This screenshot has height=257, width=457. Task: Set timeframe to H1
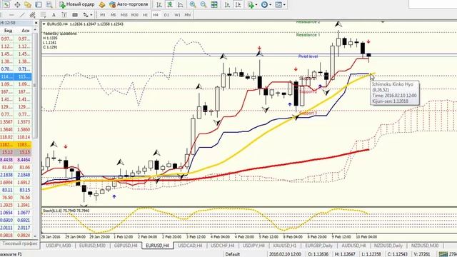pos(145,15)
